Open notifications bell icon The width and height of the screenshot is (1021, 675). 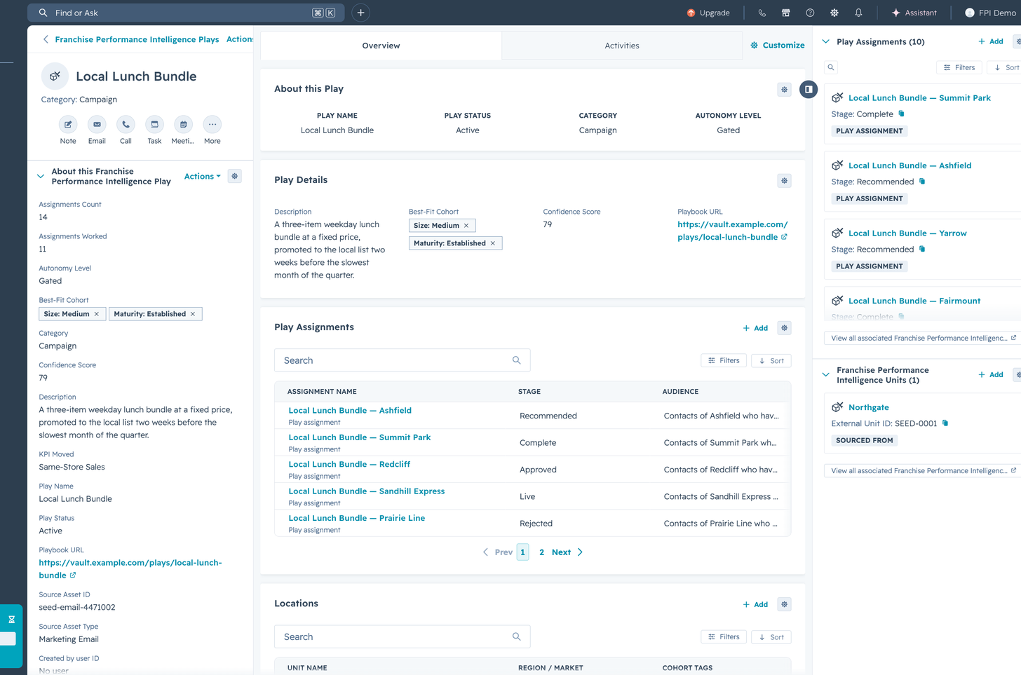[x=858, y=13]
